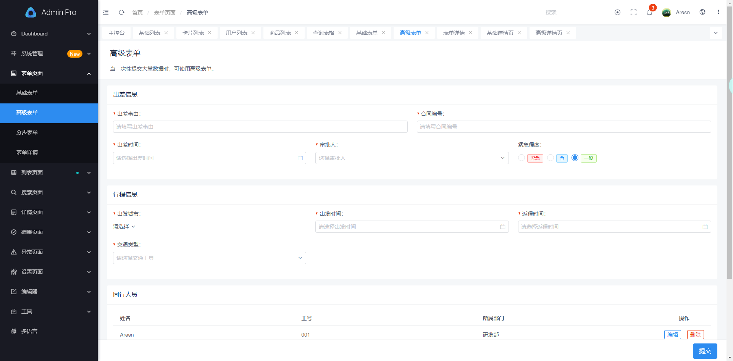The image size is (733, 361).
Task: Toggle fullscreen mode icon
Action: click(x=633, y=12)
